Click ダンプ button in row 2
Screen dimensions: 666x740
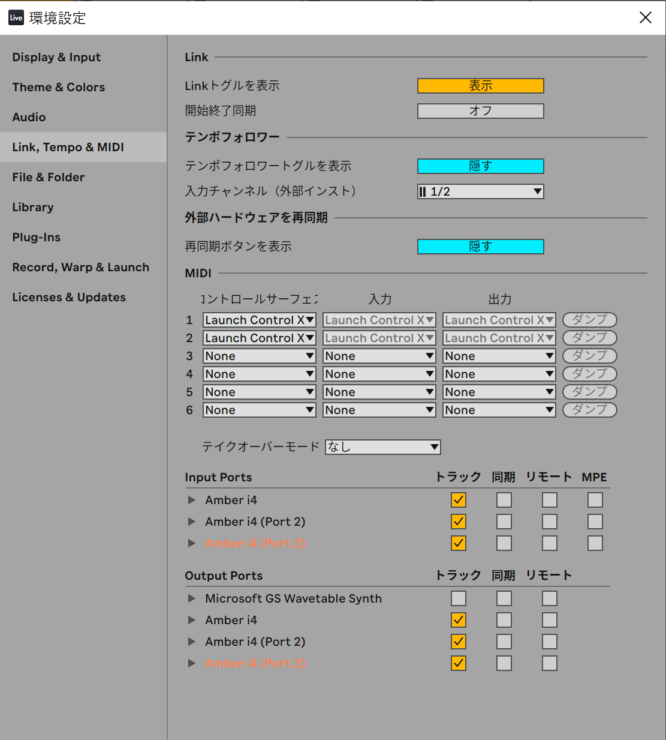pos(590,338)
